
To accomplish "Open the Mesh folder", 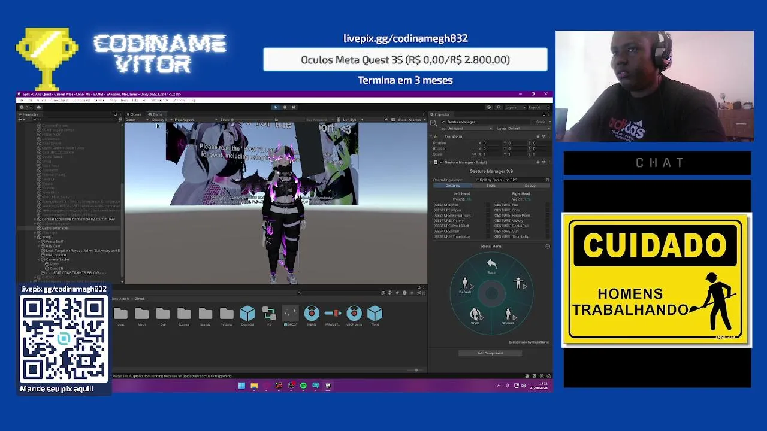I will click(141, 316).
